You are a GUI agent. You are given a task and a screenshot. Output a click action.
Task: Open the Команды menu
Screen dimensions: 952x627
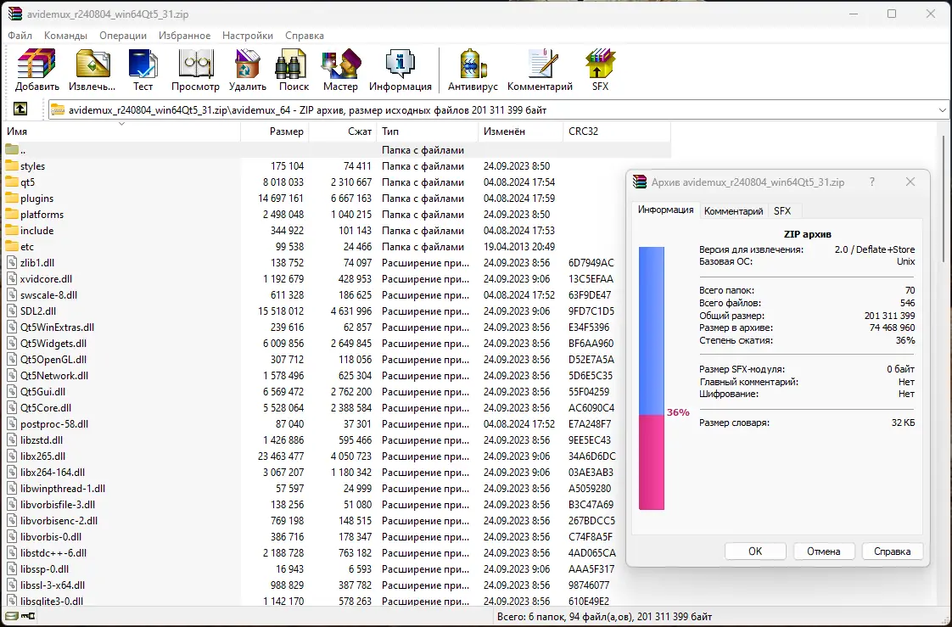[65, 35]
